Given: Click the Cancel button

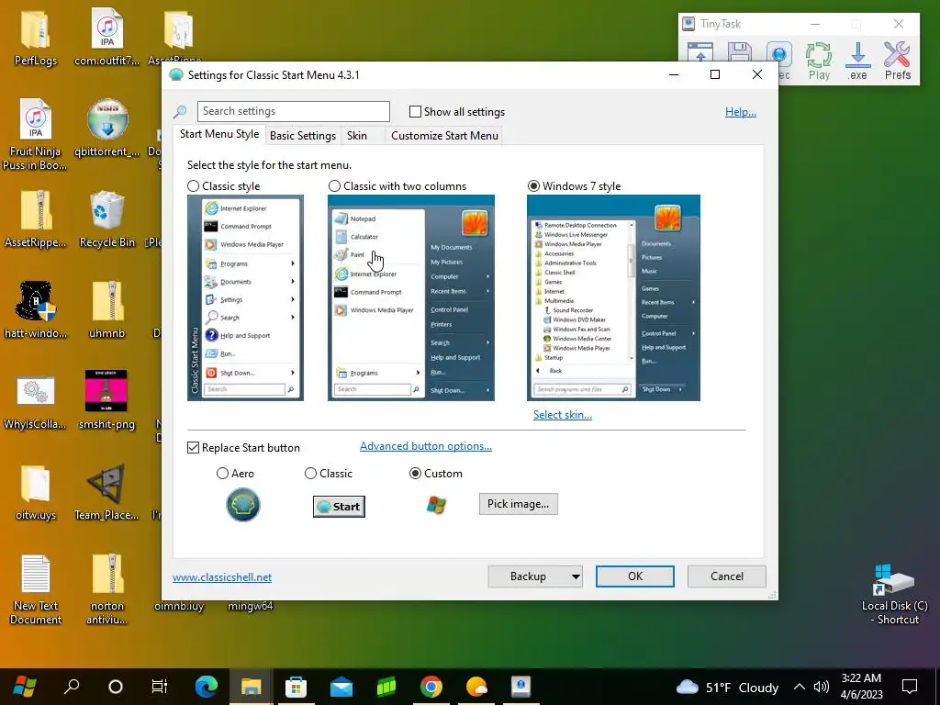Looking at the screenshot, I should [727, 576].
